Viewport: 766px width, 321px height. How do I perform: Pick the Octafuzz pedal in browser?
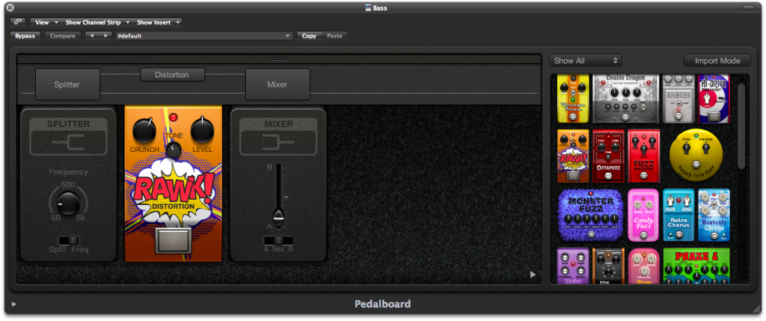click(x=608, y=156)
